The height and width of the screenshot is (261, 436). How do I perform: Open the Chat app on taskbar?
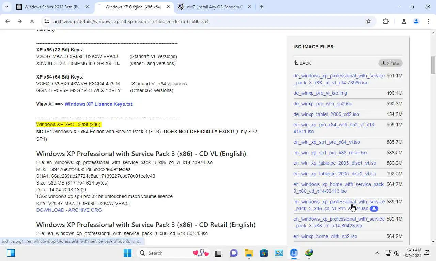(x=234, y=253)
